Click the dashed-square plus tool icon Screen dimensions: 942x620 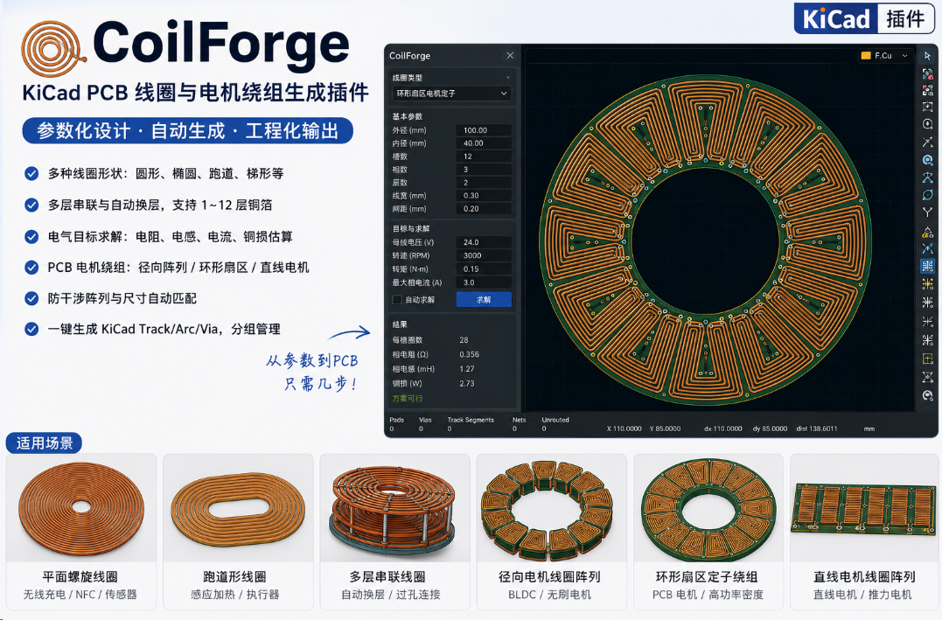click(928, 107)
